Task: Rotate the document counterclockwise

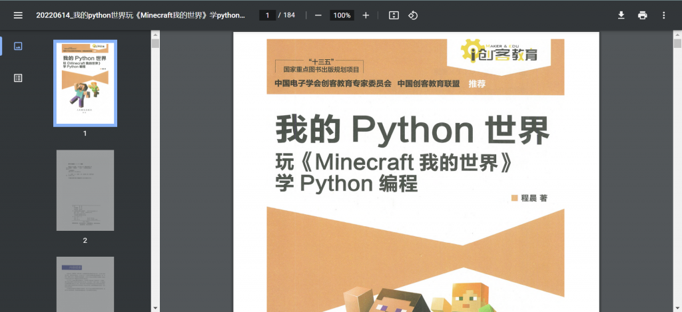Action: (413, 15)
